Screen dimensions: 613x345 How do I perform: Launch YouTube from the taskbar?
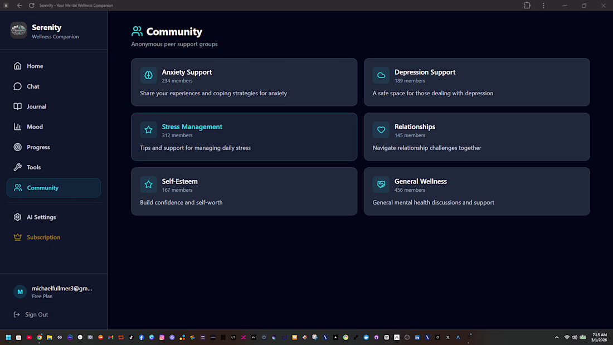tap(29, 337)
